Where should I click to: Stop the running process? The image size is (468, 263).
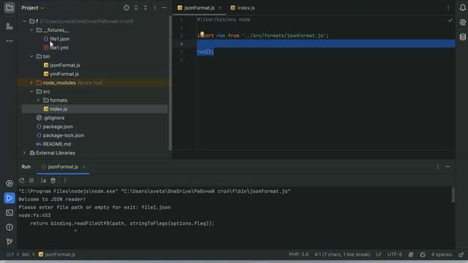pyautogui.click(x=31, y=180)
